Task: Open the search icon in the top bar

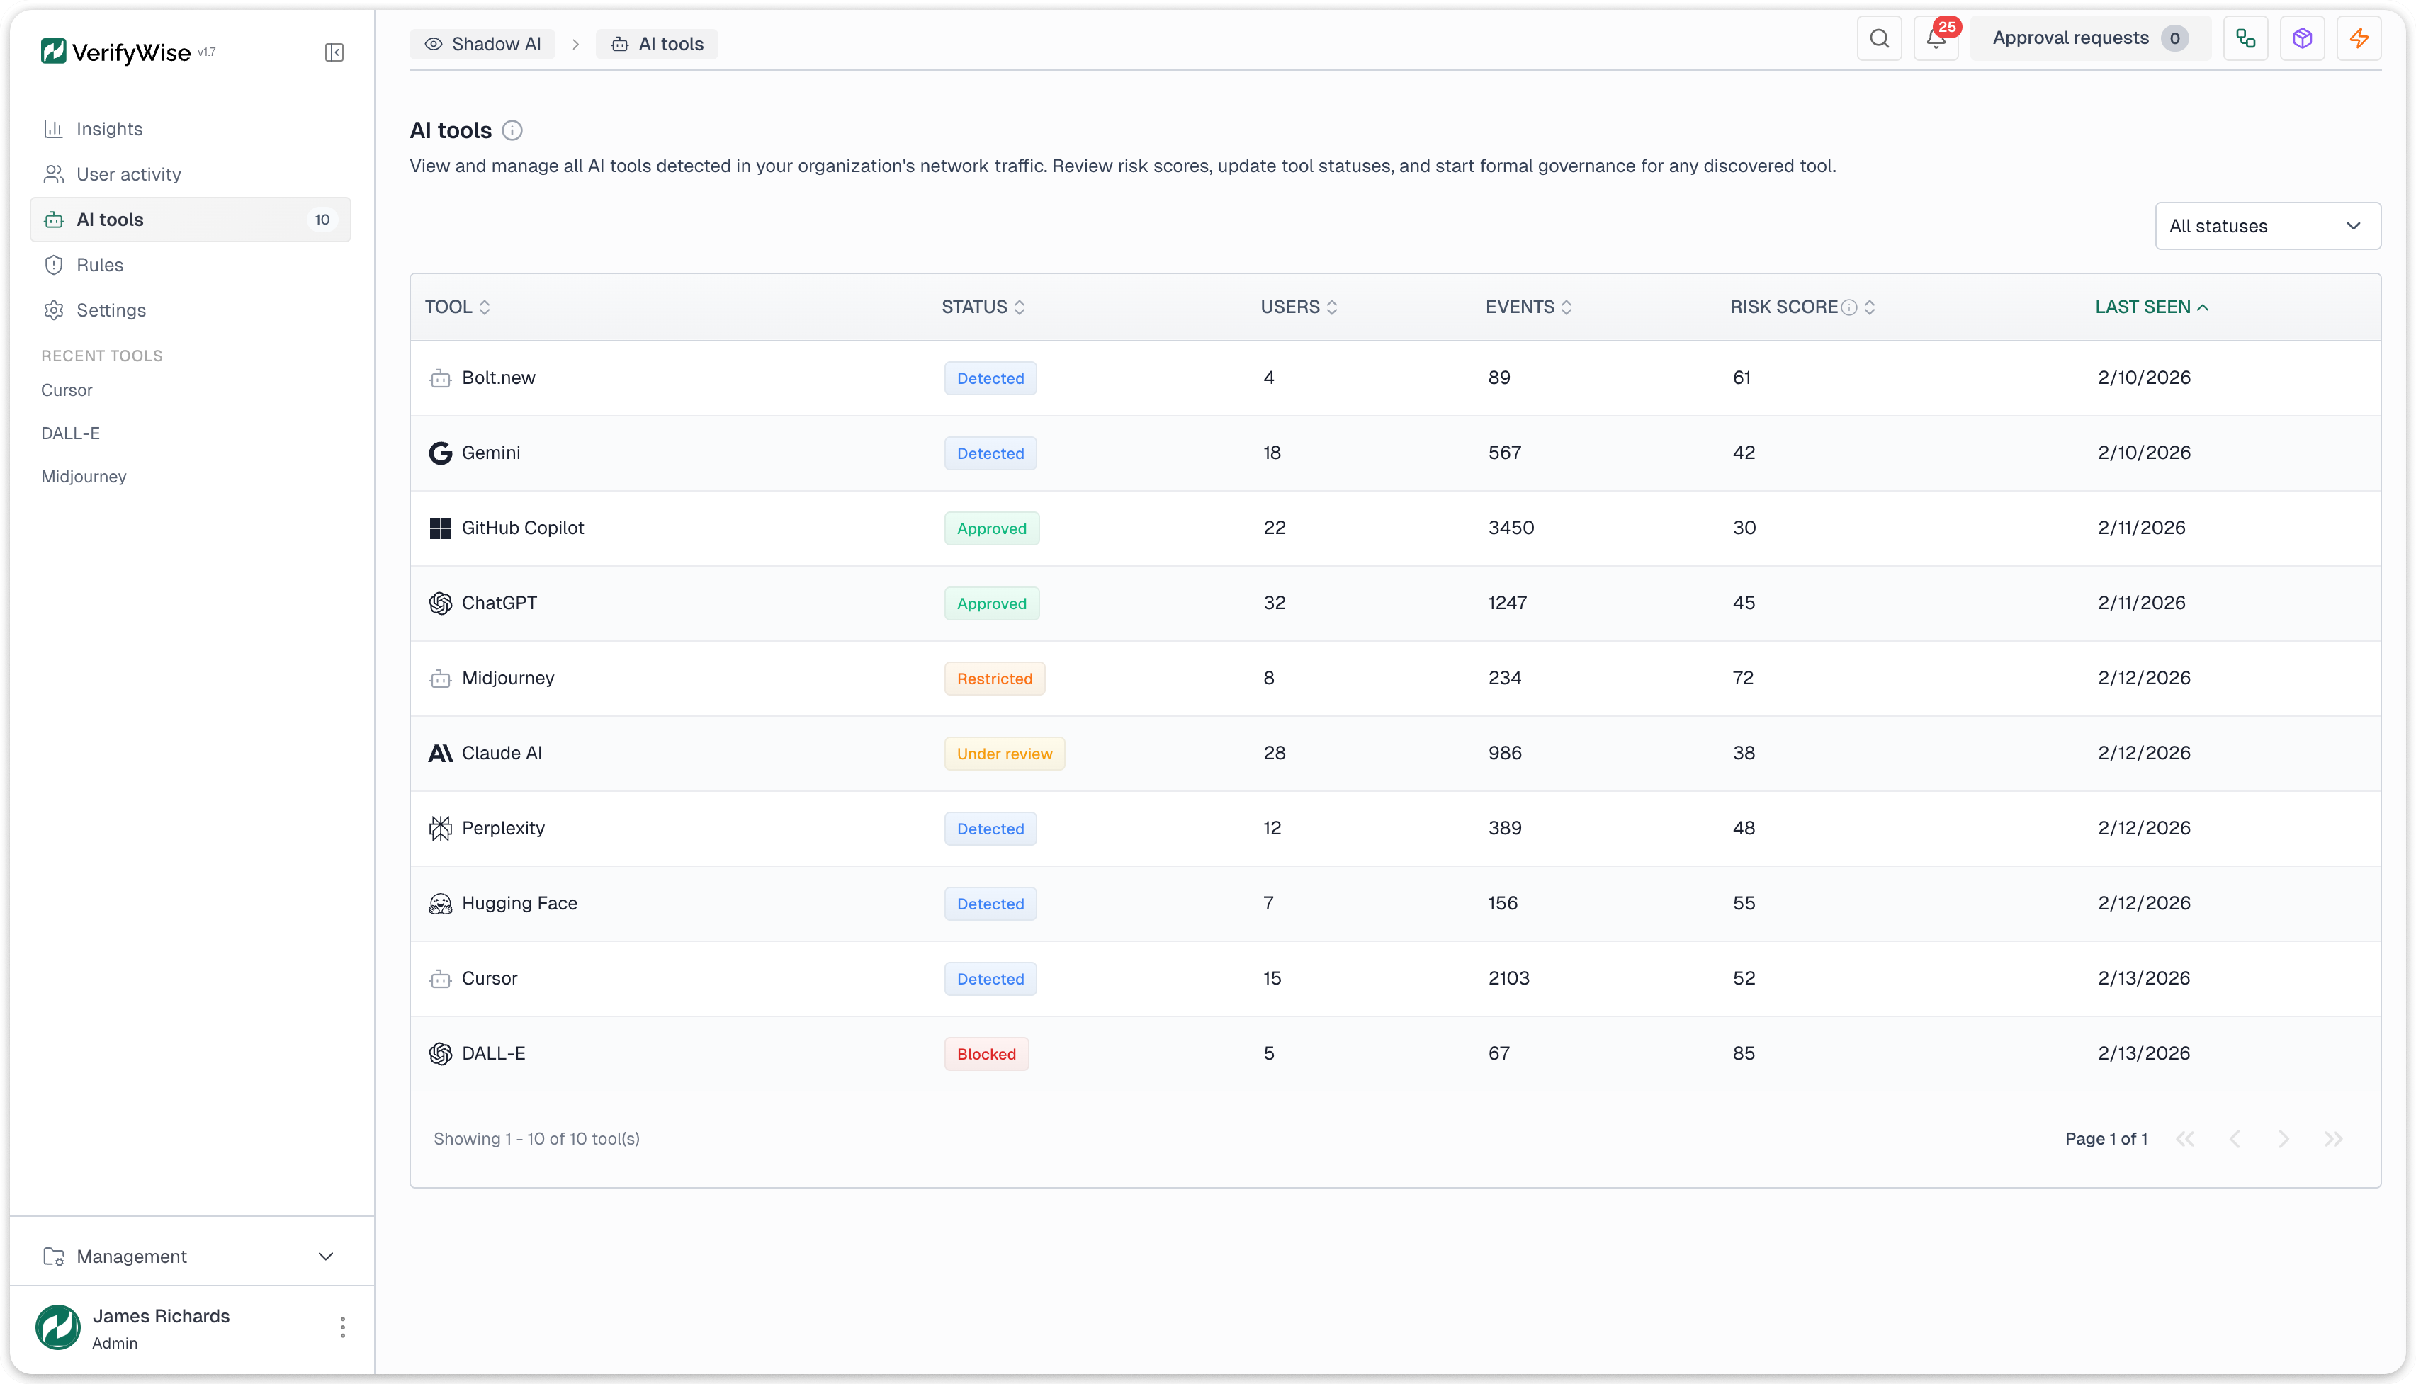Action: (x=1880, y=38)
